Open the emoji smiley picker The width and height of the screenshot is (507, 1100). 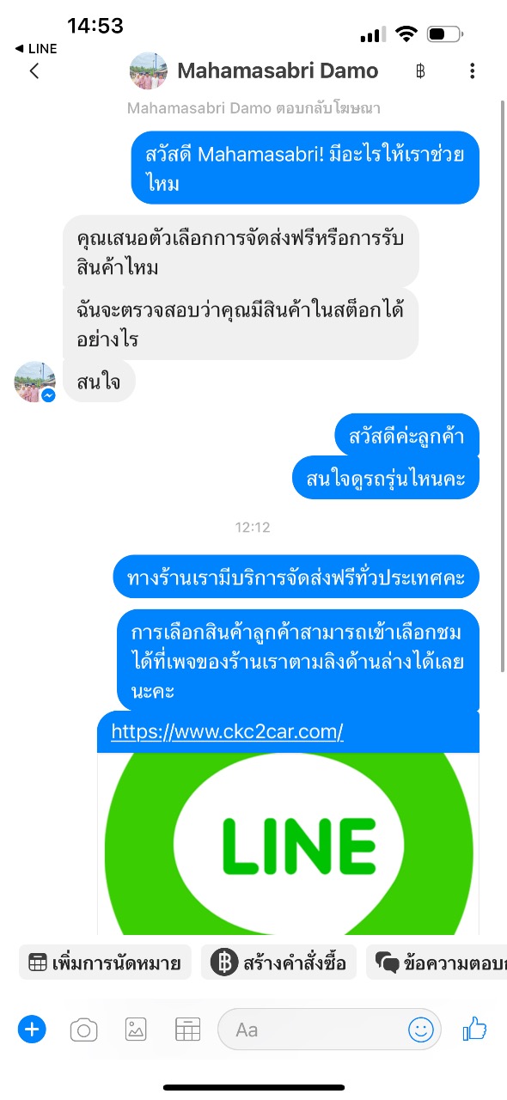click(421, 1029)
